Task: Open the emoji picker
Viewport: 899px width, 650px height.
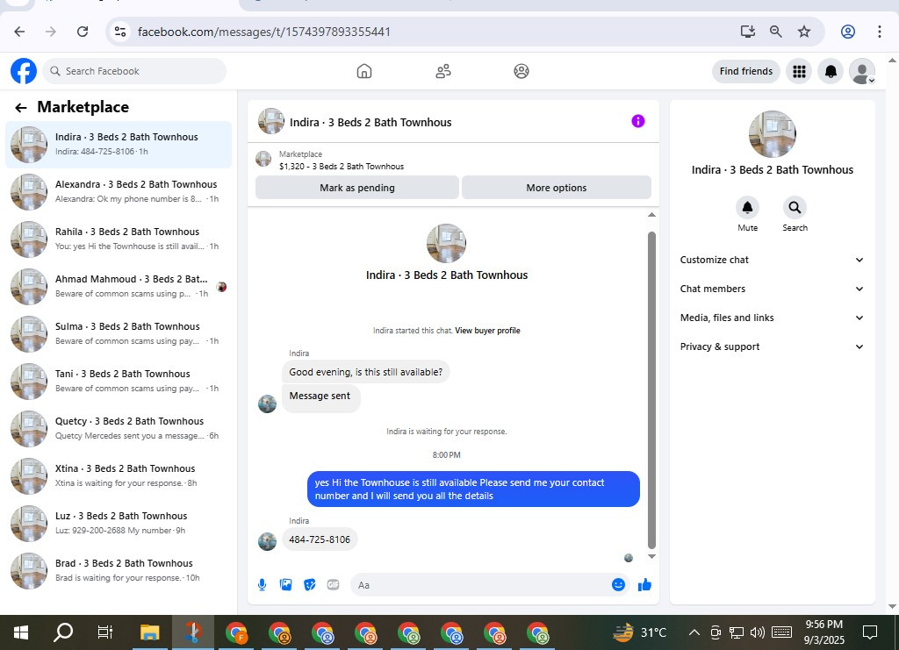Action: click(x=618, y=585)
